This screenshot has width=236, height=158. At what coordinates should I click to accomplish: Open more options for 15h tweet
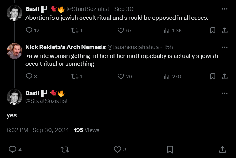tap(224, 47)
